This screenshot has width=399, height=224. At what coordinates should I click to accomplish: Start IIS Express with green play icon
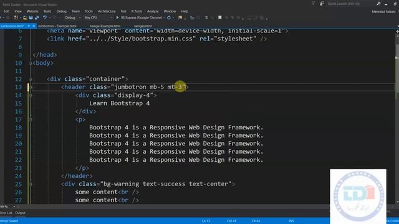117,18
